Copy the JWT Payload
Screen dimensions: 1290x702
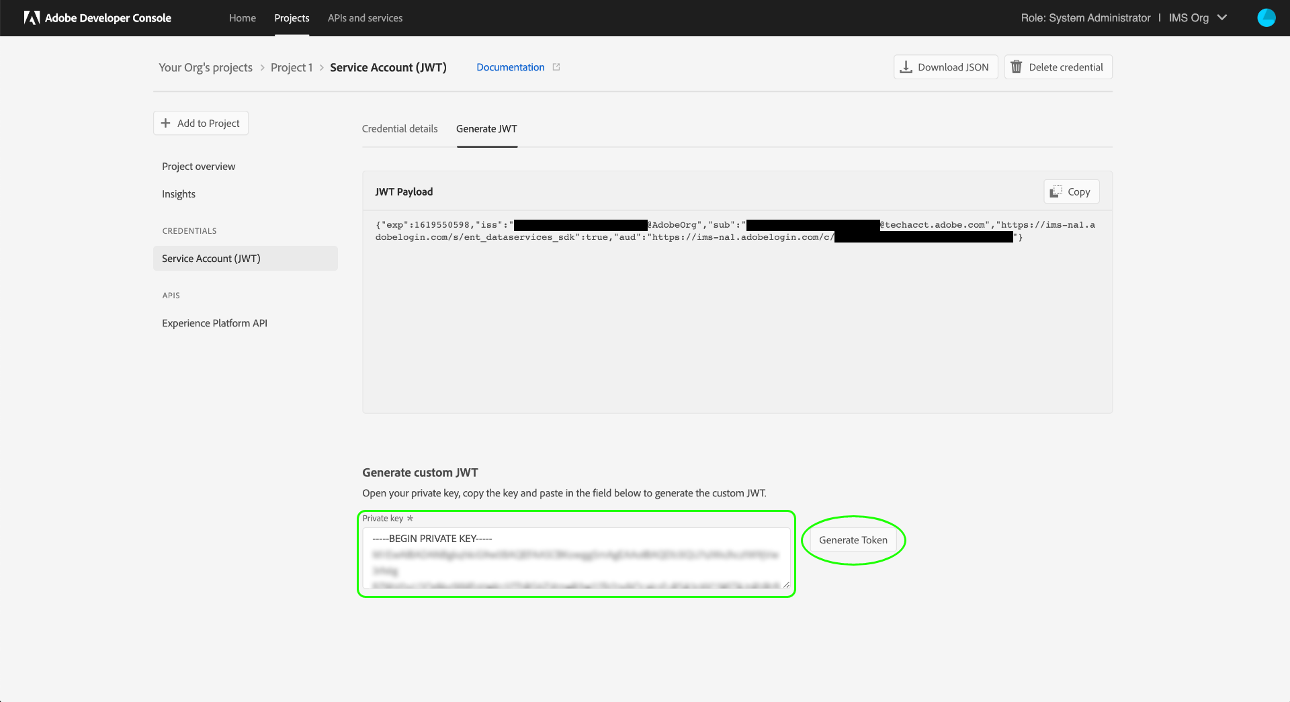(x=1071, y=191)
